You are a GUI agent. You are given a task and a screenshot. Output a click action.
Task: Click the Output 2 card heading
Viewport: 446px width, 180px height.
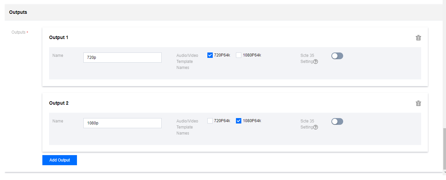click(59, 103)
